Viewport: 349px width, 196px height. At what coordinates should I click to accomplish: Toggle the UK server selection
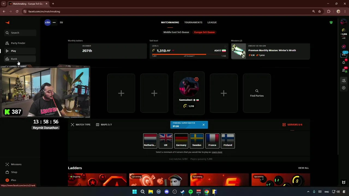[166, 141]
